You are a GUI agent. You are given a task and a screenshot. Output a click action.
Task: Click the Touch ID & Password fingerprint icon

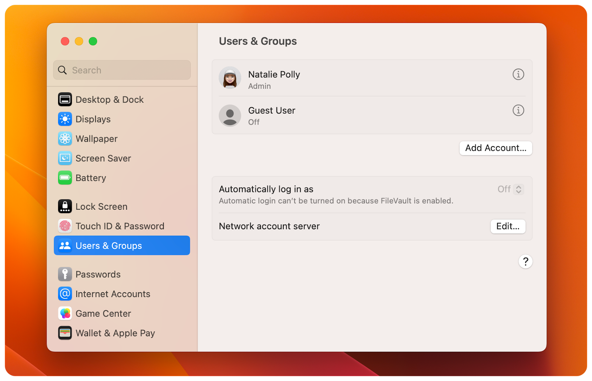pos(65,226)
